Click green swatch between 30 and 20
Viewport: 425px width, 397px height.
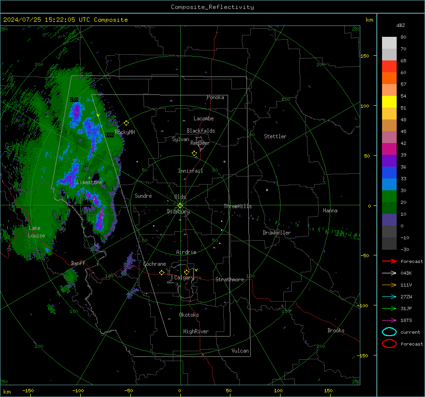click(x=389, y=196)
